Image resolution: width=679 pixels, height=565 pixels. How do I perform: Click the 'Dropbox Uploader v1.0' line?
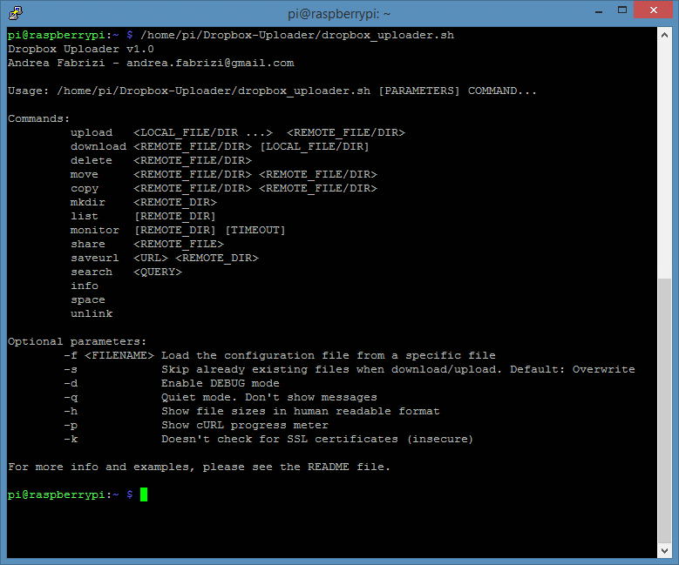pos(81,49)
